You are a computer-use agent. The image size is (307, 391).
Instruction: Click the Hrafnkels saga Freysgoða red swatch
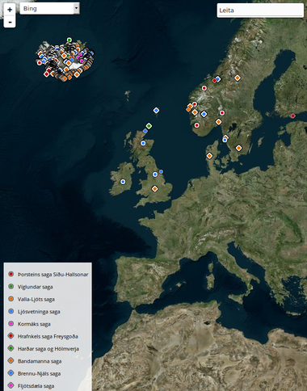coord(11,336)
